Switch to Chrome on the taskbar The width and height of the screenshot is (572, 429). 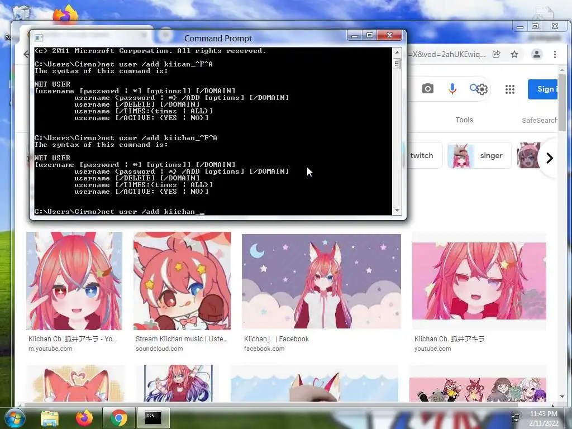[x=118, y=418]
